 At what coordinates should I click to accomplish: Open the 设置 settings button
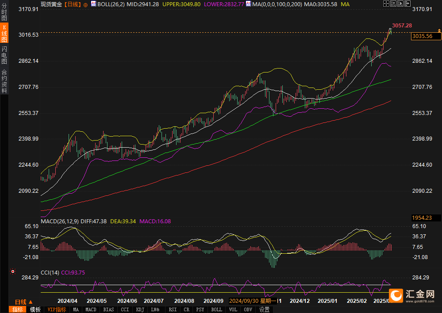tap(264, 309)
